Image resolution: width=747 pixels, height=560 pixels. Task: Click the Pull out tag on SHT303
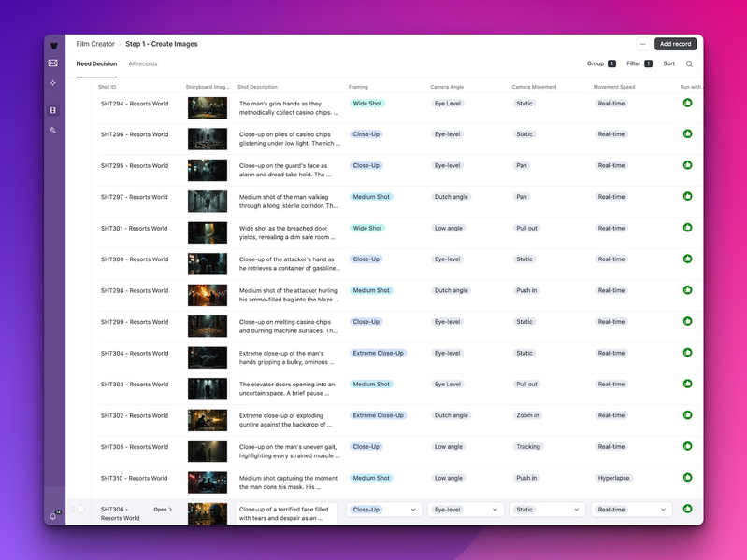pos(526,384)
